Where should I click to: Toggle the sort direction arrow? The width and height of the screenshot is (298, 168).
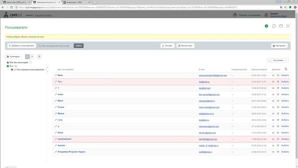269,60
